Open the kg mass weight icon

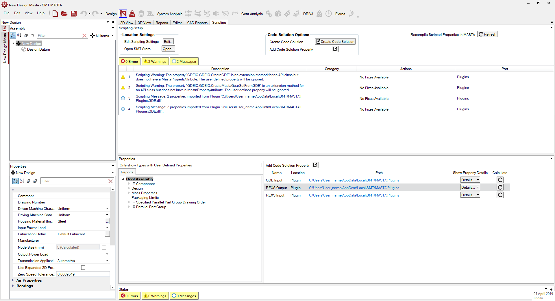[132, 14]
